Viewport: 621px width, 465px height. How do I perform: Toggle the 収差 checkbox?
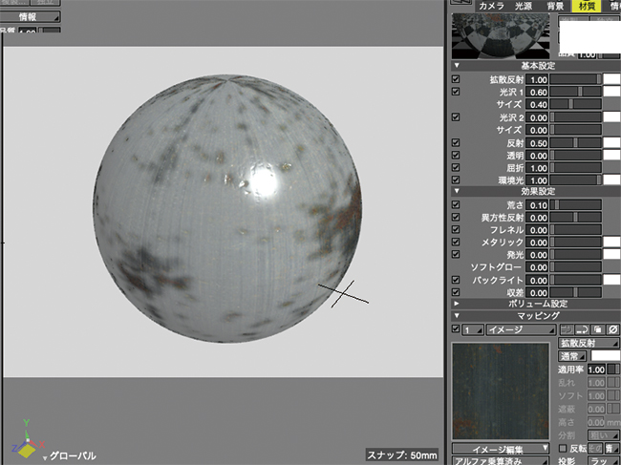click(x=456, y=292)
